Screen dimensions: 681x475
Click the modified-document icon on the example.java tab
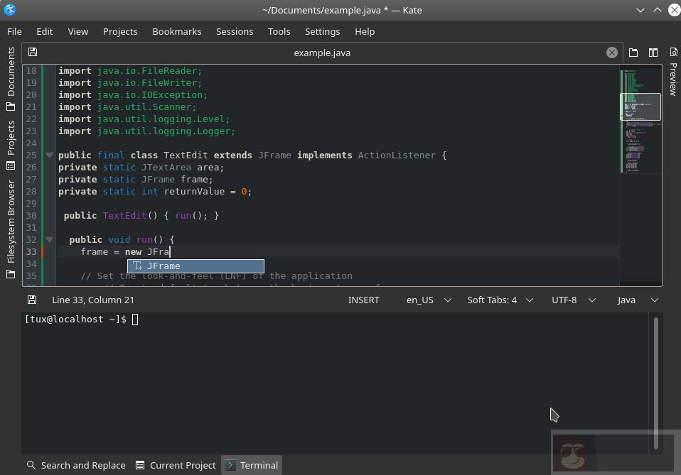pos(33,52)
